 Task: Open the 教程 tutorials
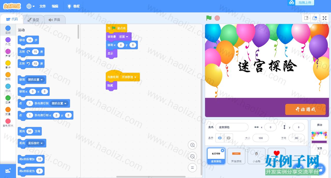coord(73,6)
